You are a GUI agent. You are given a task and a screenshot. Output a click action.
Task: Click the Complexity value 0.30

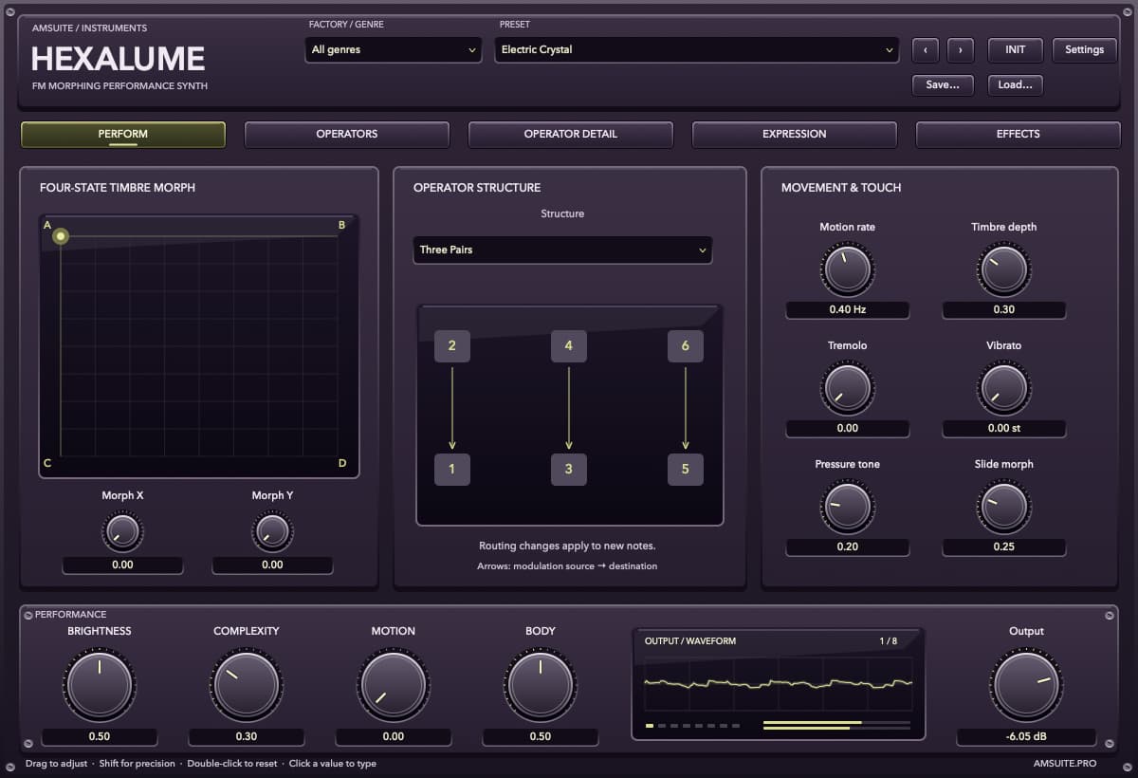[x=247, y=736]
